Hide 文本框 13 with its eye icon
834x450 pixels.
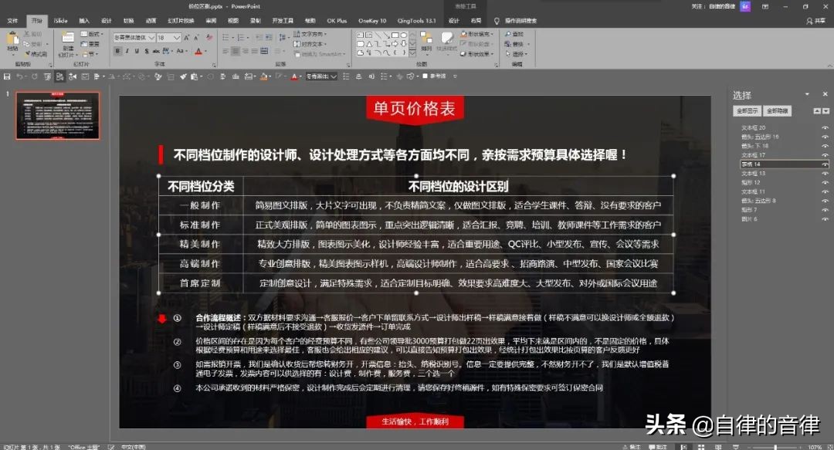[x=825, y=174]
